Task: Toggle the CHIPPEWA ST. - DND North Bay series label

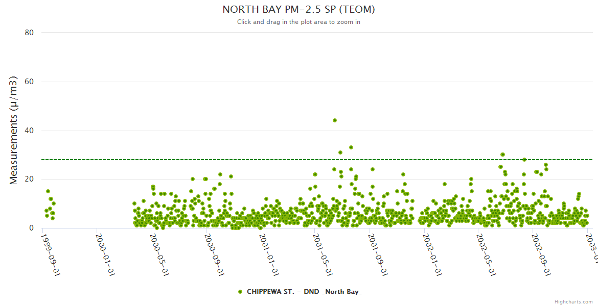Action: tap(304, 292)
